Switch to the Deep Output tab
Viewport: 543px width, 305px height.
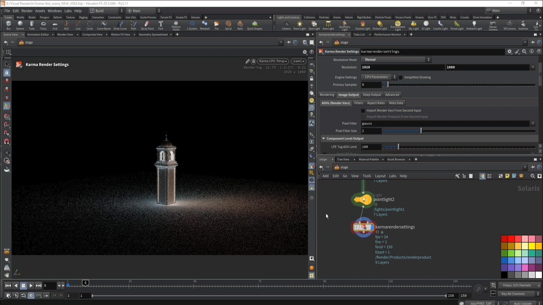(x=372, y=95)
